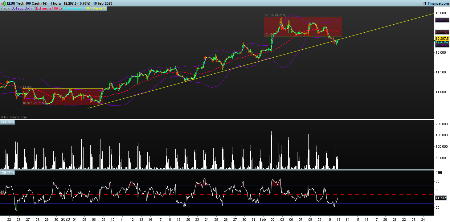This screenshot has height=222, width=450.
Task: Select the MM (Simple 5) indicator label
Action: (96, 8)
